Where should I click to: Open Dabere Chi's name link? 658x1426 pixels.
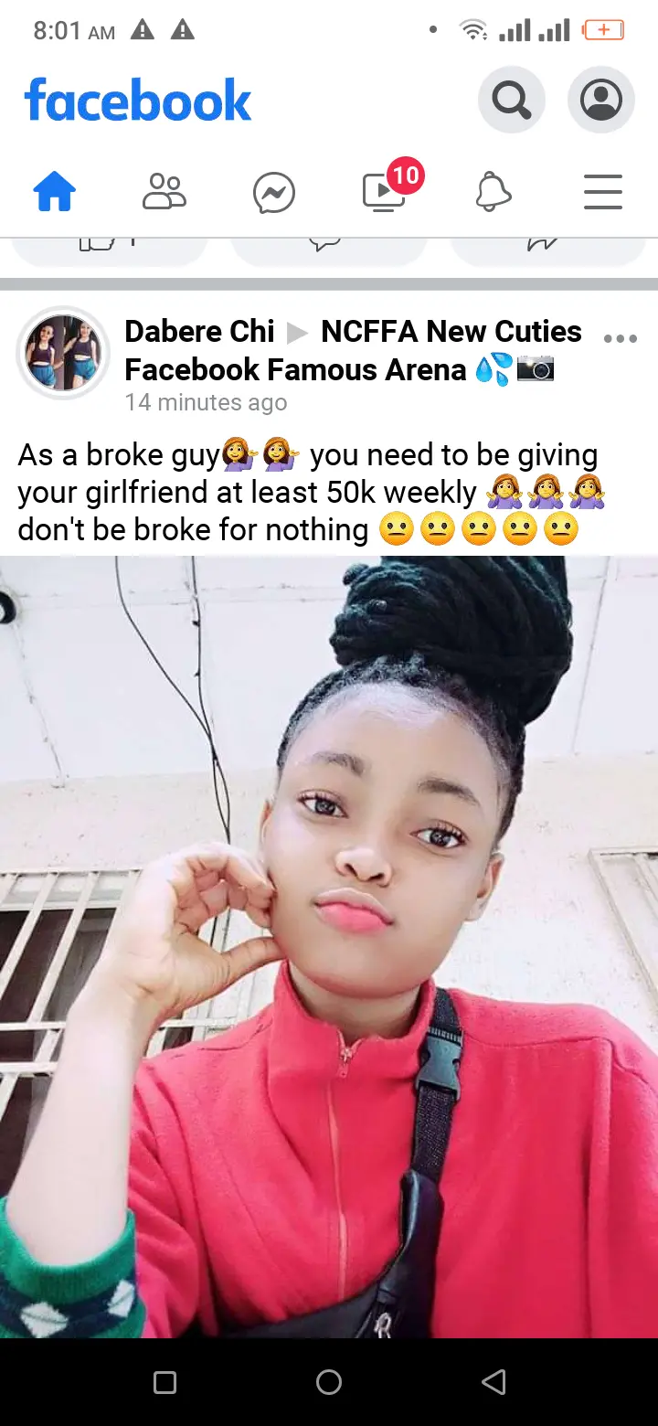pos(199,331)
